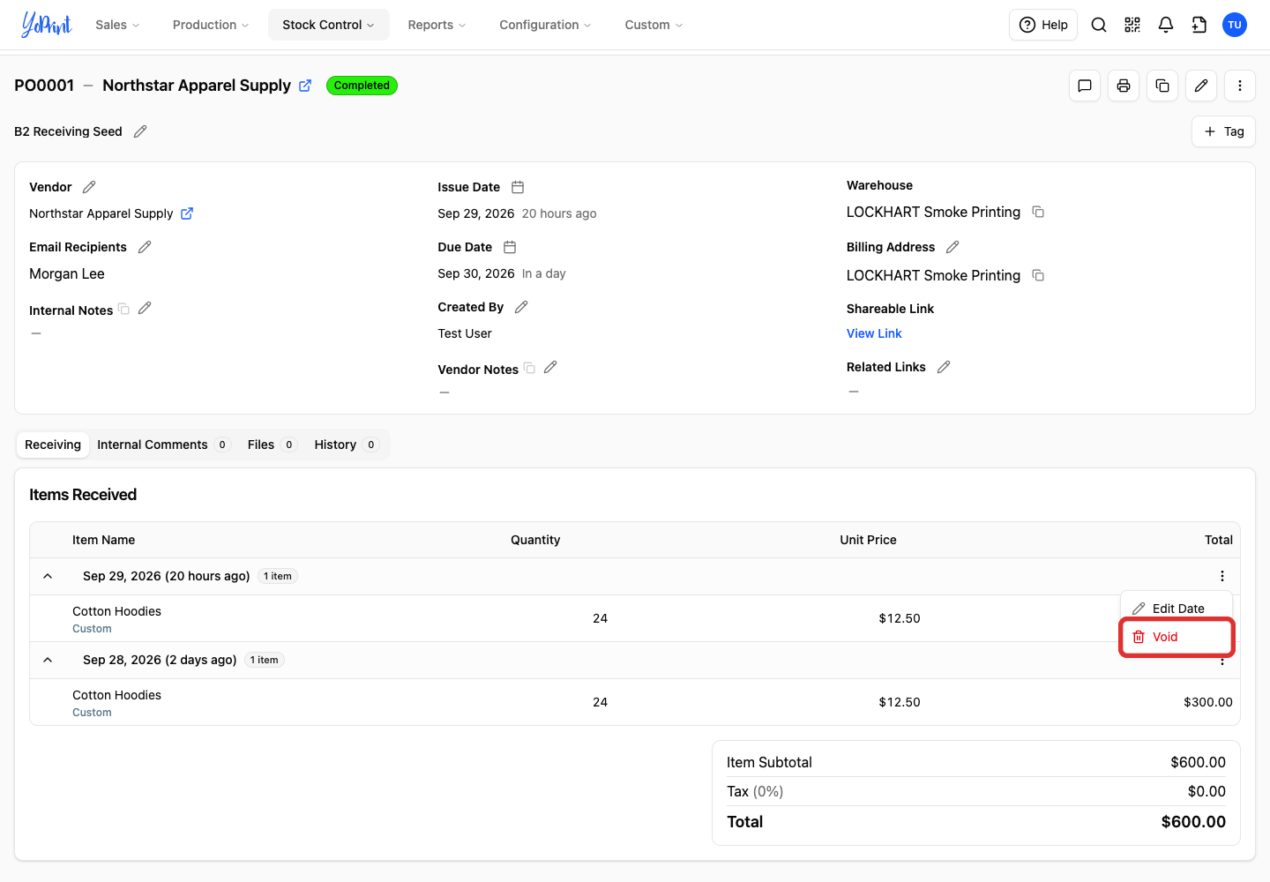This screenshot has height=882, width=1270.
Task: Duplicate the purchase order via copy icon
Action: [x=1162, y=86]
